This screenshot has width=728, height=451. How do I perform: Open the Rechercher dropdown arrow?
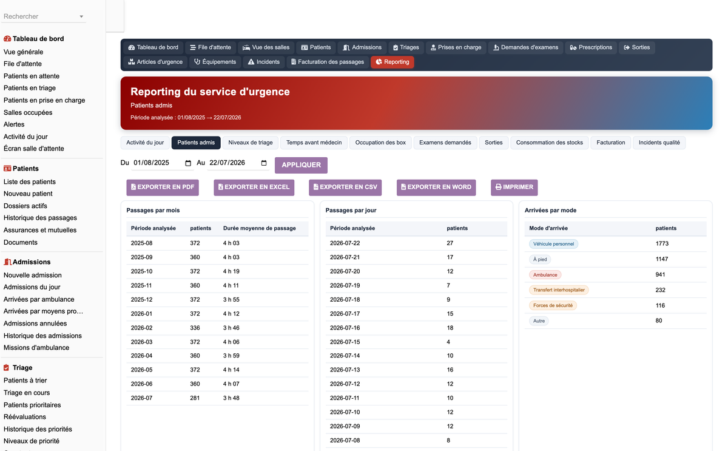tap(81, 17)
